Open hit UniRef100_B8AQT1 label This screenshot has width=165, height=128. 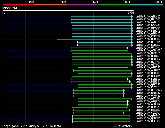[x=148, y=31]
